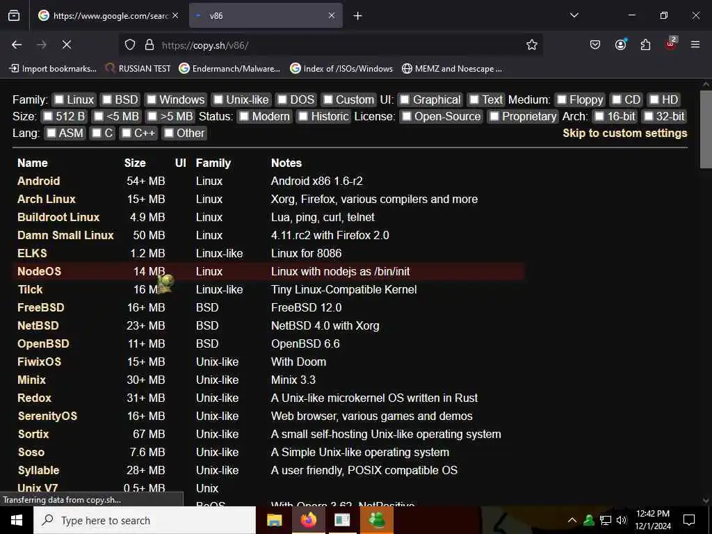Screen dimensions: 712x534
Task: Toggle the Historic status filter
Action: (x=303, y=116)
